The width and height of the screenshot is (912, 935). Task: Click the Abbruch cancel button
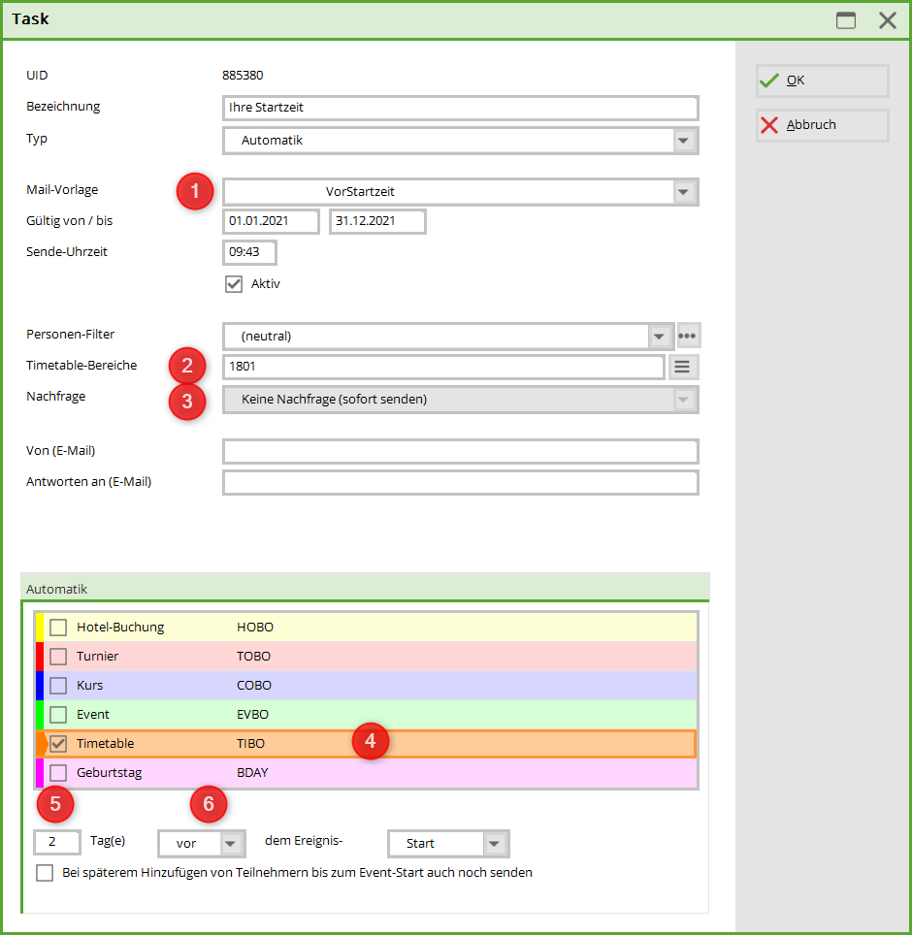822,125
